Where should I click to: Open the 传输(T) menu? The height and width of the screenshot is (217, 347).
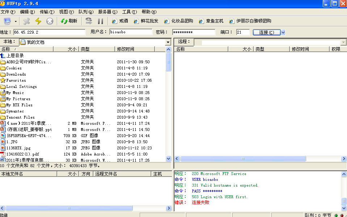47,12
